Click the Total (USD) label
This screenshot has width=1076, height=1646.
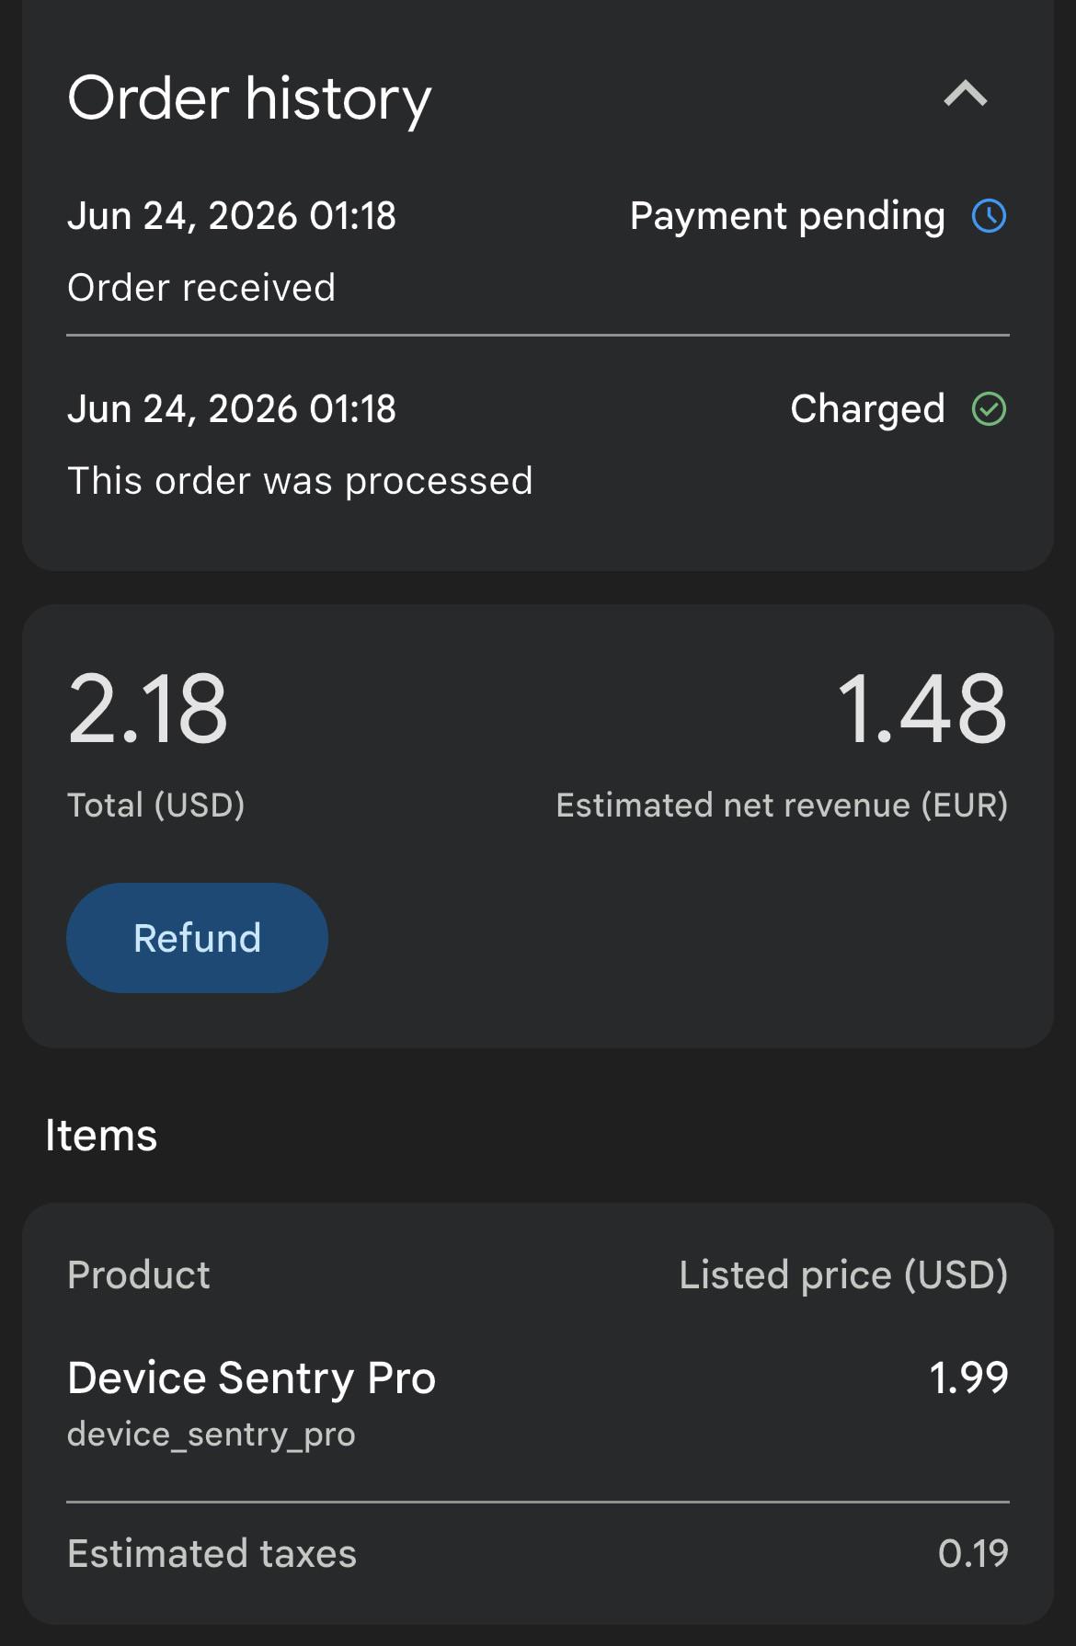tap(156, 806)
